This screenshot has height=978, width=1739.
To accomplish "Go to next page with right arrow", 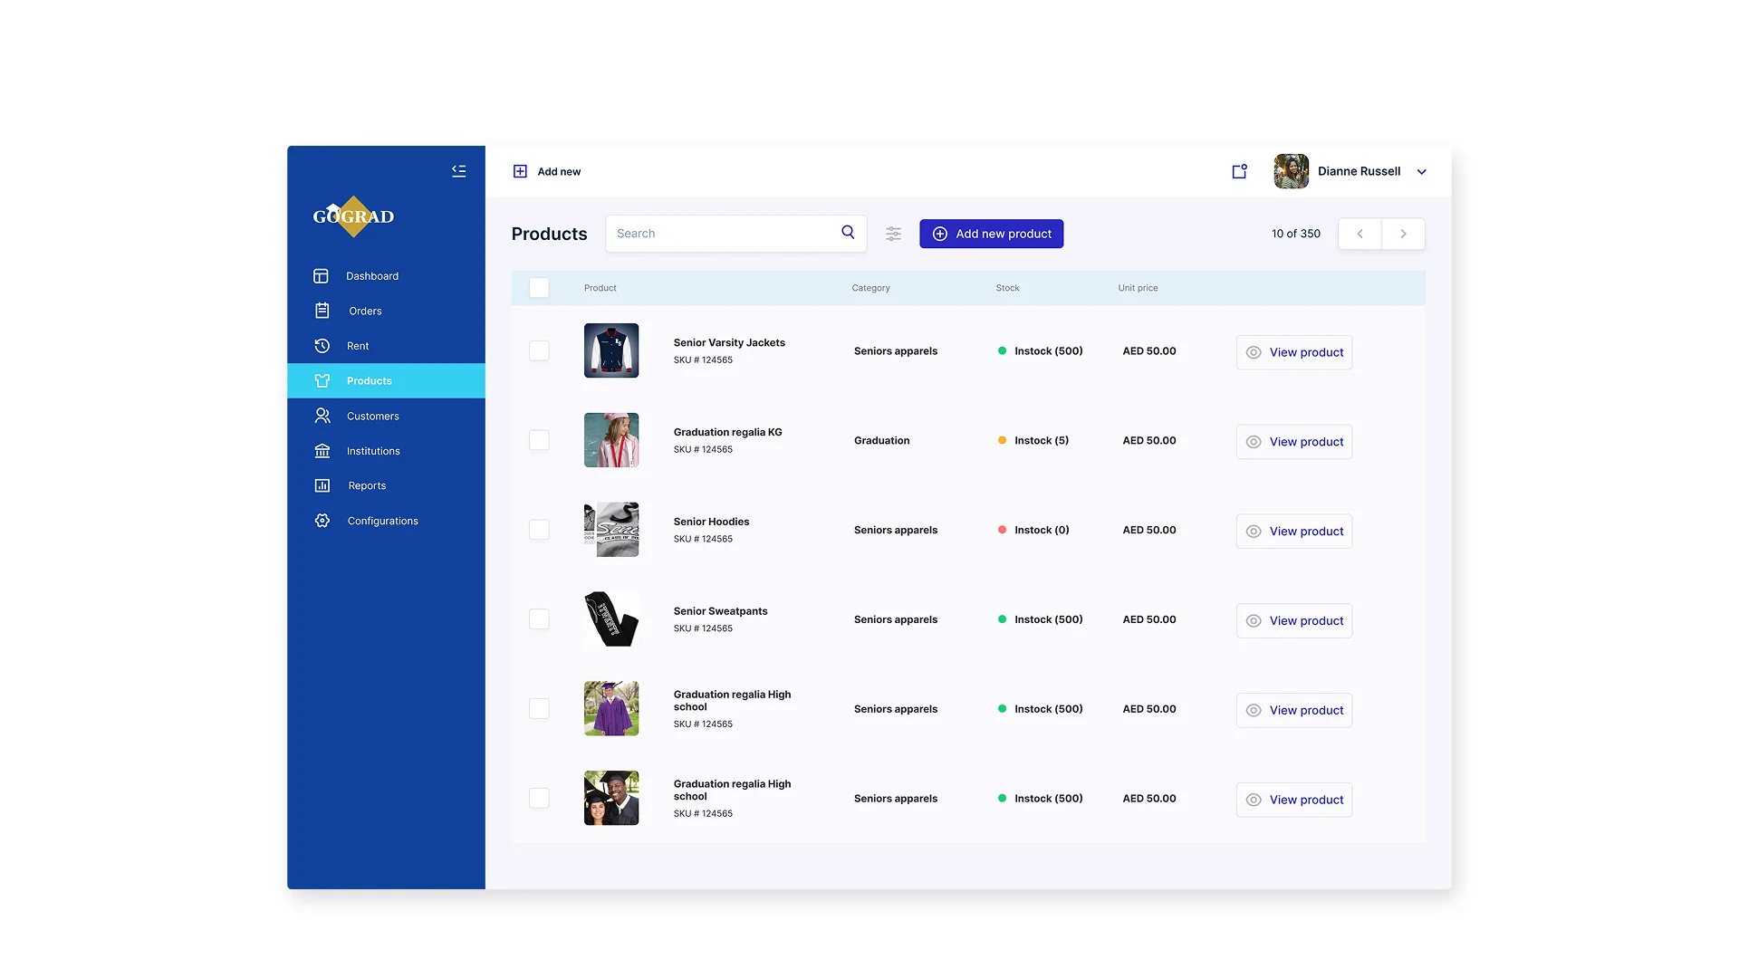I will pyautogui.click(x=1403, y=234).
